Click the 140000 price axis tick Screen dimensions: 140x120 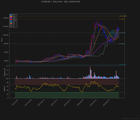click(6, 18)
